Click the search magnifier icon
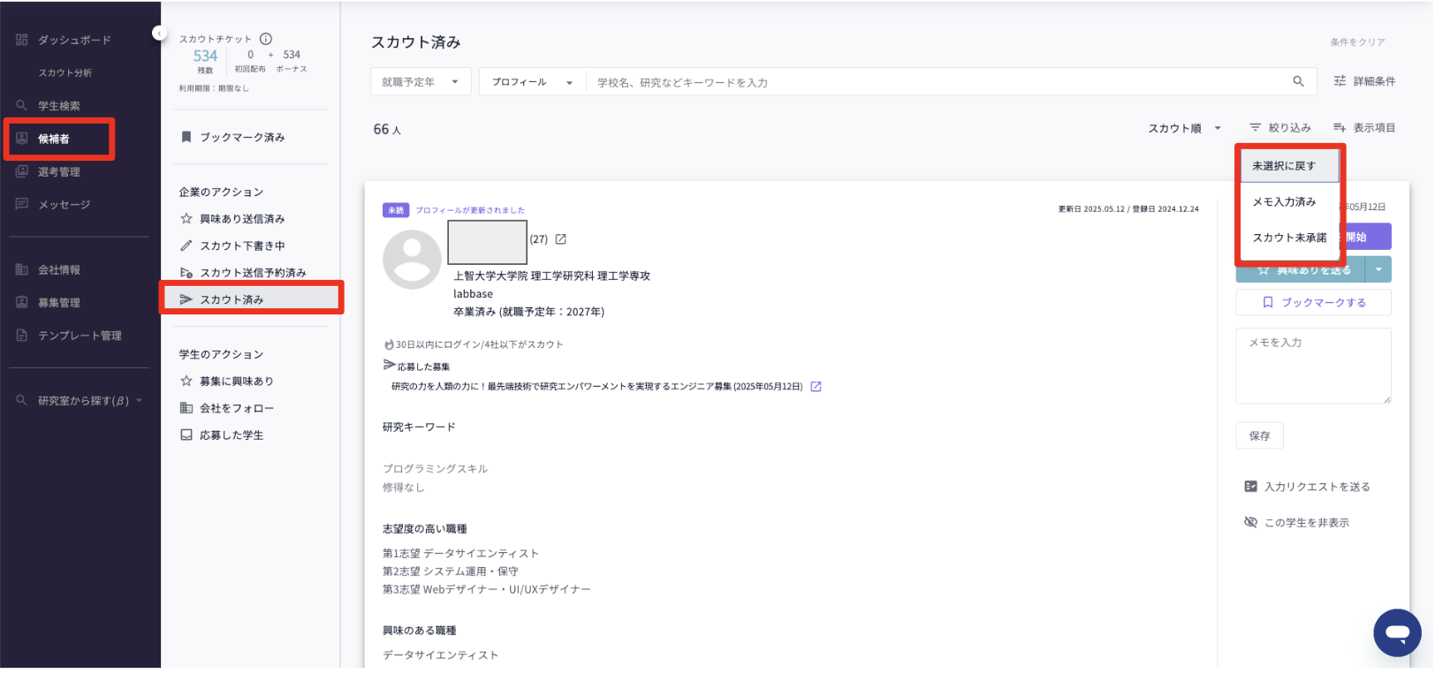This screenshot has height=673, width=1435. tap(1298, 81)
